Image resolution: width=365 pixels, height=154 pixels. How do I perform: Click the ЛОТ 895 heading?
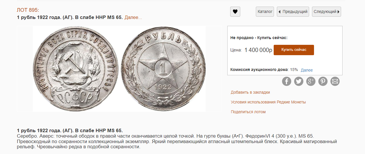pyautogui.click(x=28, y=10)
